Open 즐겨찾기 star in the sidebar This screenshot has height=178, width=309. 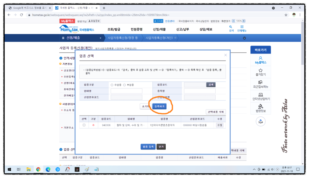[260, 72]
